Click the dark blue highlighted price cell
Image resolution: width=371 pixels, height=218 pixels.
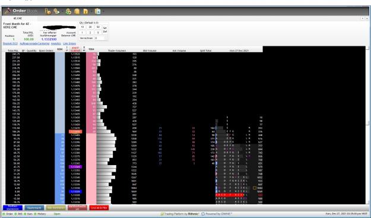pyautogui.click(x=75, y=191)
